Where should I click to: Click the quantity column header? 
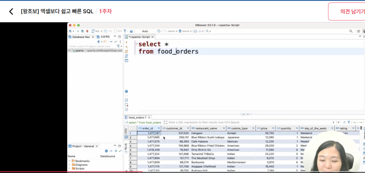(x=287, y=128)
